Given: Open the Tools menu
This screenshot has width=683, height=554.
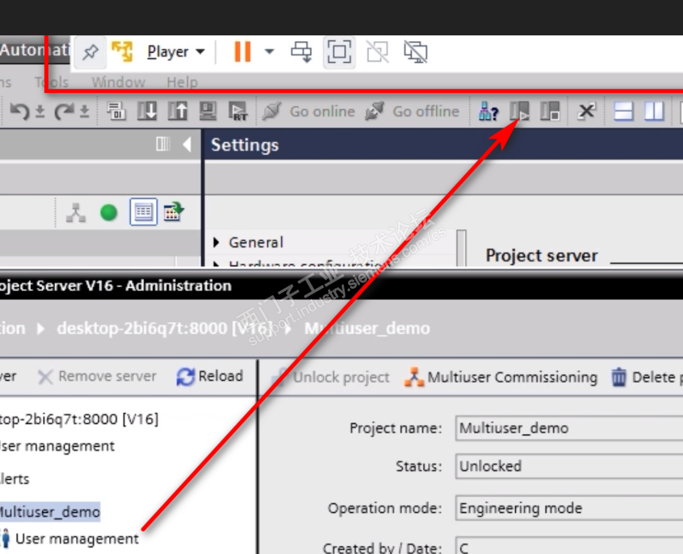Looking at the screenshot, I should 52,82.
